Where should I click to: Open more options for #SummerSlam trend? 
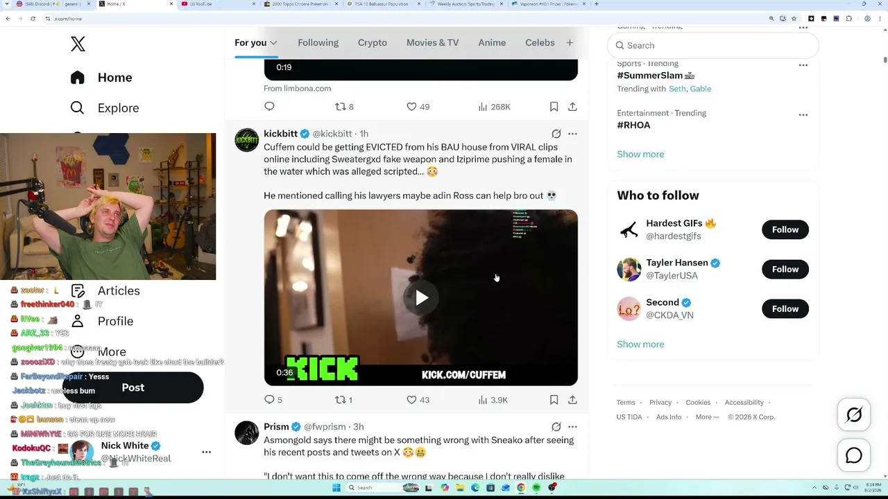(803, 65)
